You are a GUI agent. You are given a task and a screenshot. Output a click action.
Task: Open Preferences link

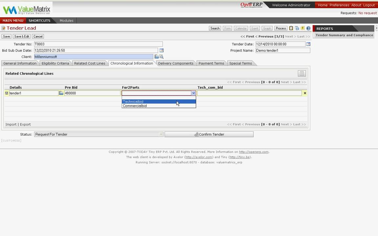point(339,5)
